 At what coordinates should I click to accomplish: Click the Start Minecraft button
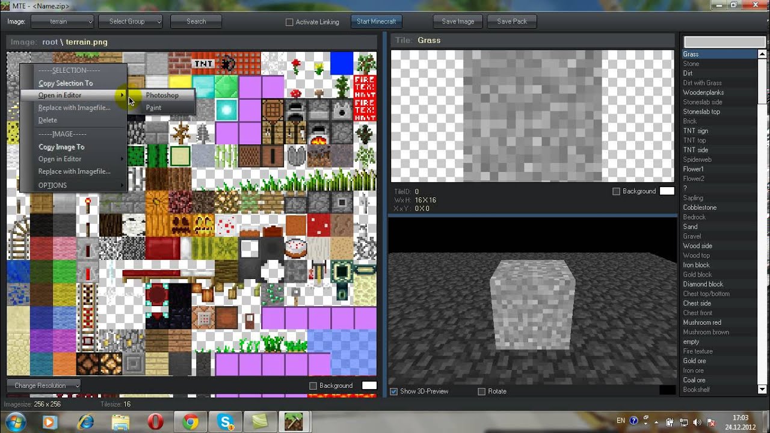point(376,22)
